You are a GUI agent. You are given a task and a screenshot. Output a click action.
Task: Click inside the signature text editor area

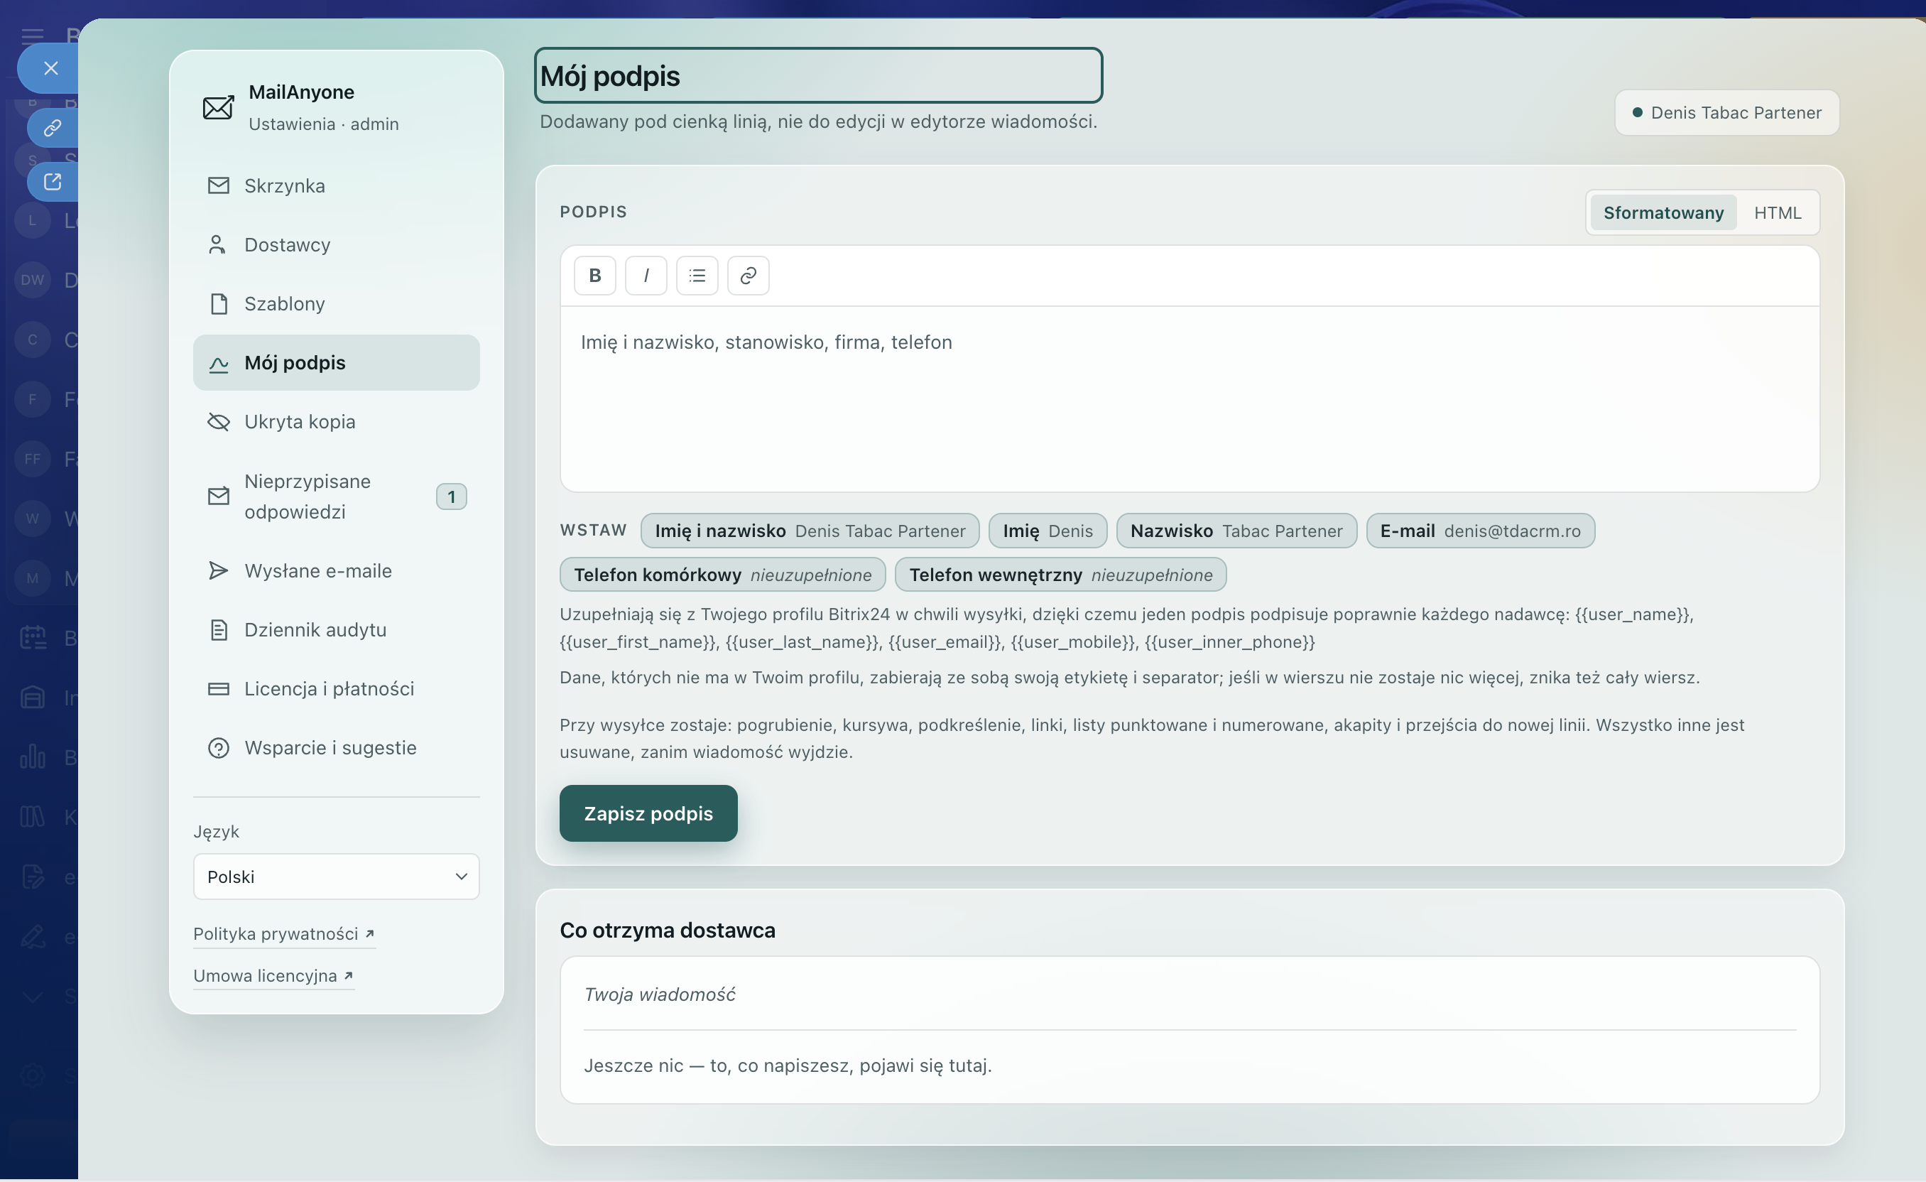(1190, 398)
